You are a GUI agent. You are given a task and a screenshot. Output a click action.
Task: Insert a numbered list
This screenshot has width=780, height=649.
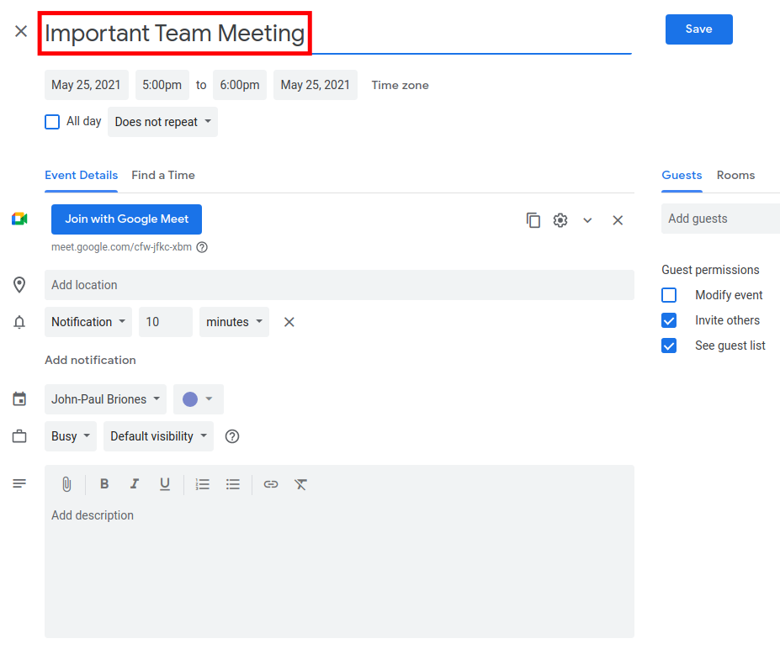pos(202,484)
